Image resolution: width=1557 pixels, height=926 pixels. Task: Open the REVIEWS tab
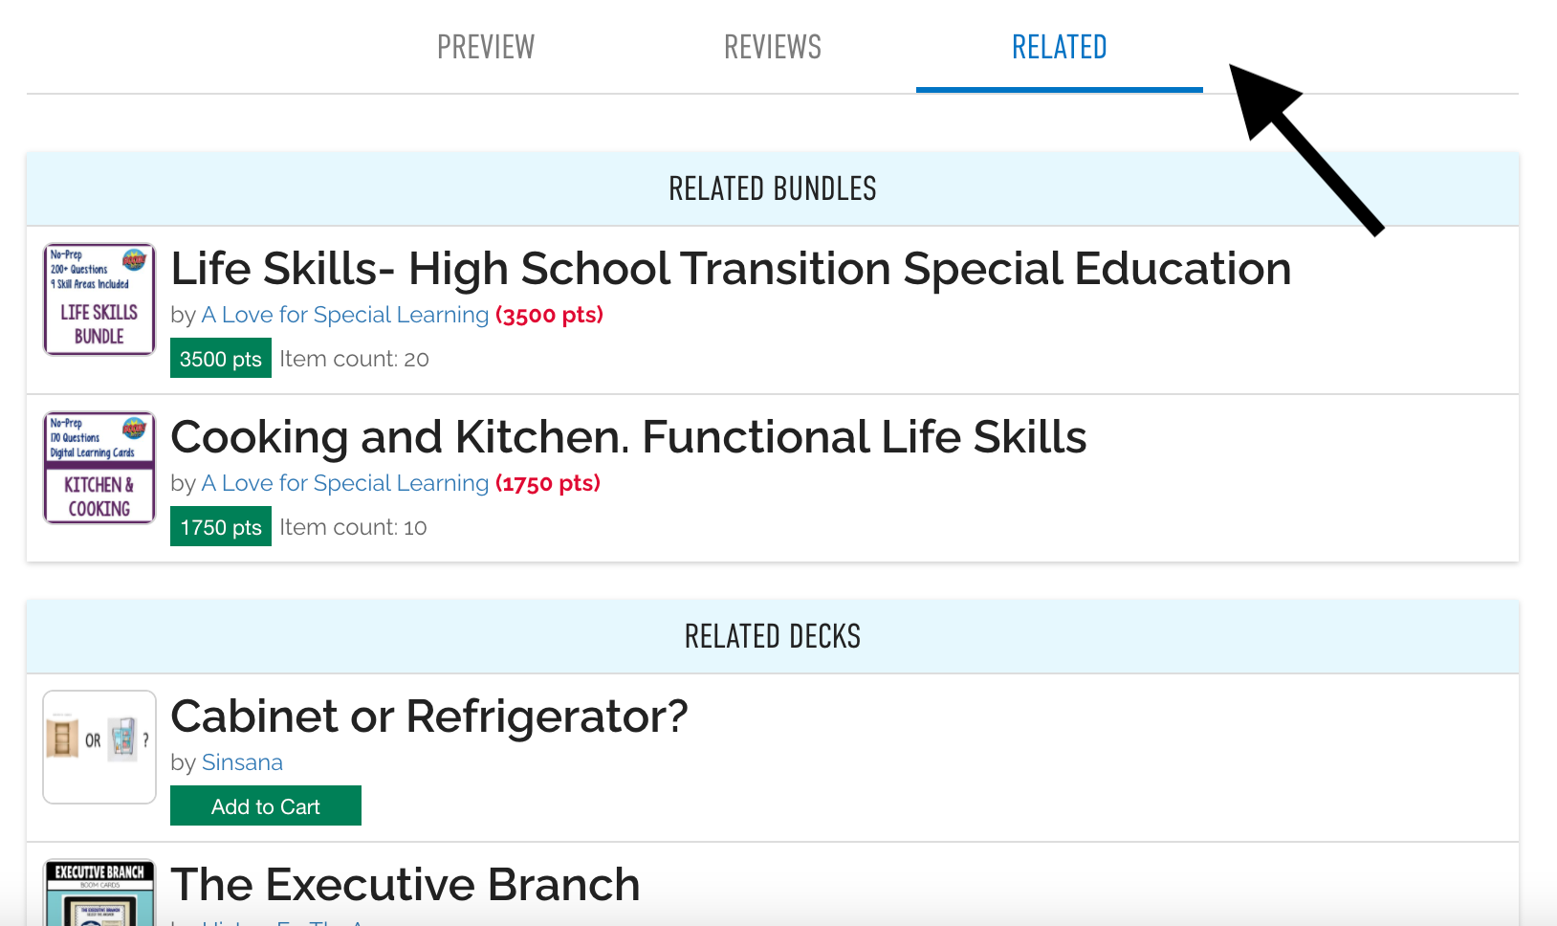(772, 47)
